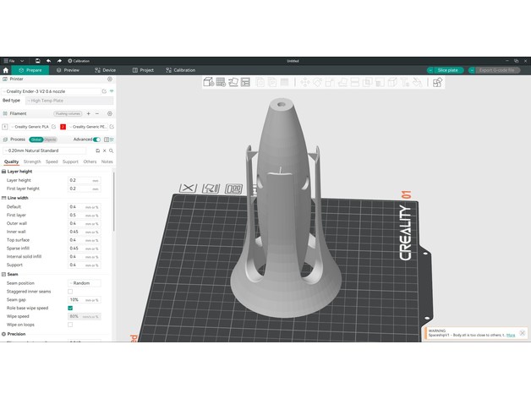Screen dimensions: 531x399
Task: Open the 0.20mm Natural Standard preset dropdown
Action: (47, 150)
